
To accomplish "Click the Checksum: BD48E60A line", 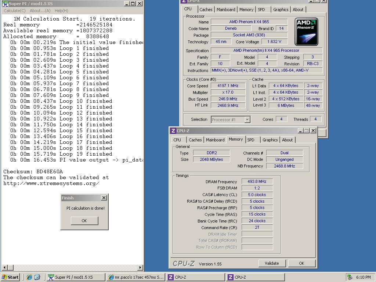I will tap(33, 172).
